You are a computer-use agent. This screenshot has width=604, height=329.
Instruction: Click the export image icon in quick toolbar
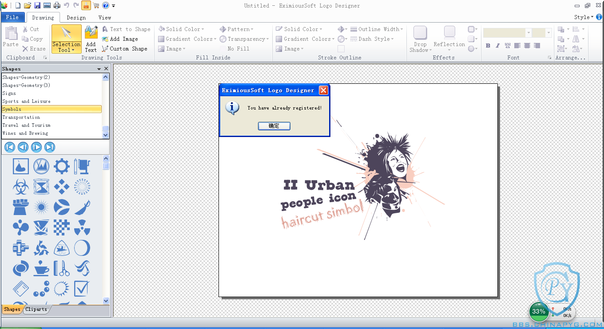pyautogui.click(x=47, y=5)
